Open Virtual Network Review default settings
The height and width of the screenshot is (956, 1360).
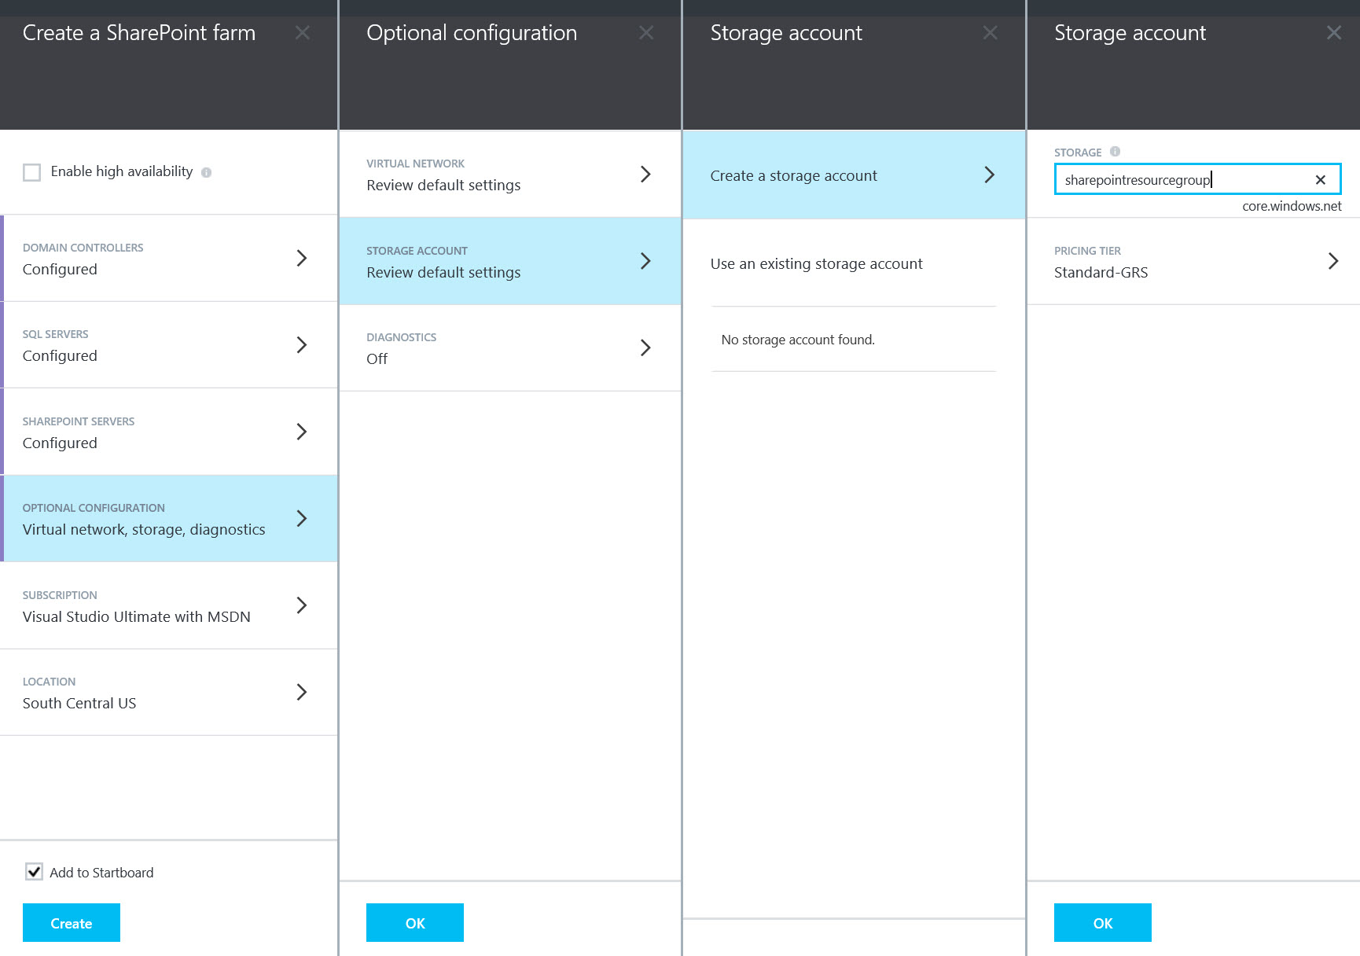(x=510, y=175)
